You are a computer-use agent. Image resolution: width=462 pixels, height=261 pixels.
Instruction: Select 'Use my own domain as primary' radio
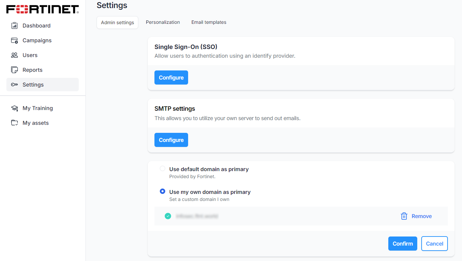[163, 191]
